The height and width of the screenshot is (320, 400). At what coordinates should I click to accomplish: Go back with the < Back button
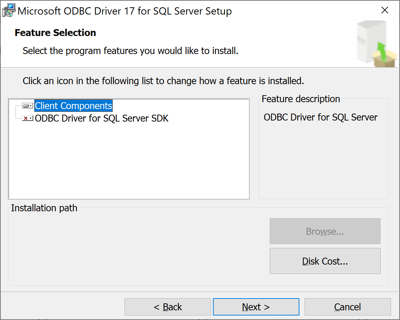tap(168, 307)
